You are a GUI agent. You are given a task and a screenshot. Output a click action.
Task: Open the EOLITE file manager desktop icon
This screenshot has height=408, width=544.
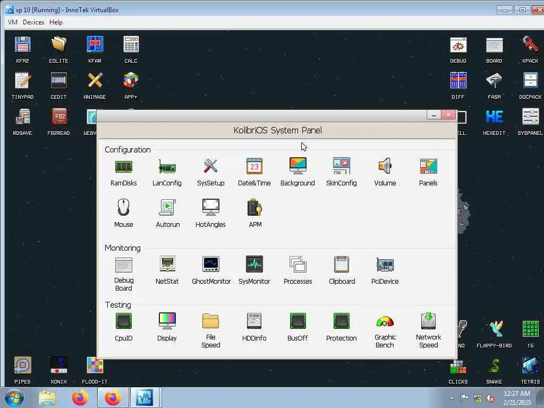tap(58, 50)
